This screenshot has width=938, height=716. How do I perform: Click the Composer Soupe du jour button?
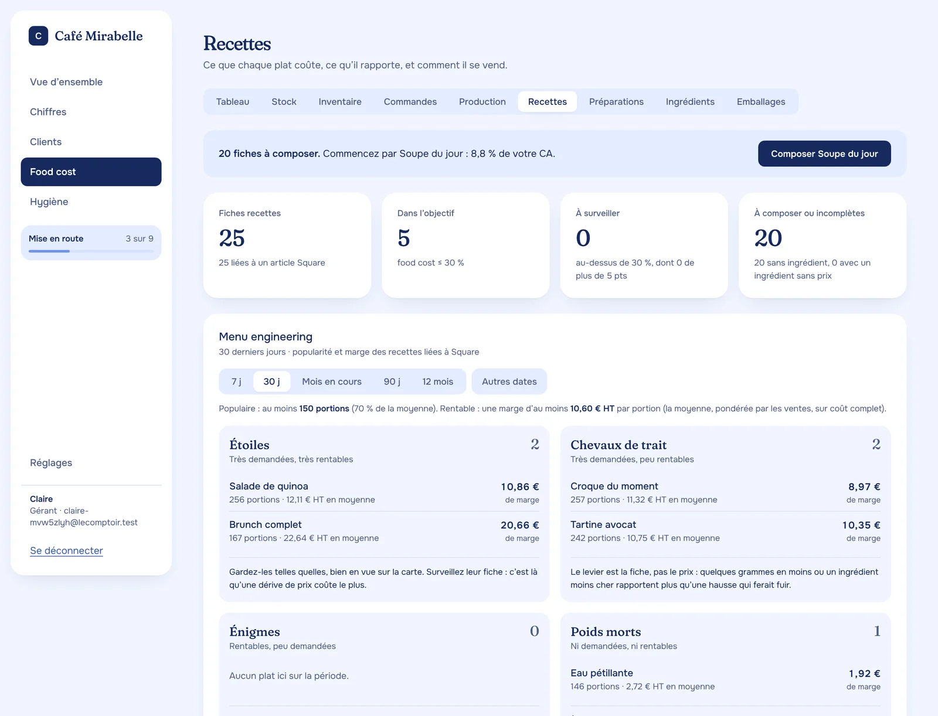click(824, 154)
